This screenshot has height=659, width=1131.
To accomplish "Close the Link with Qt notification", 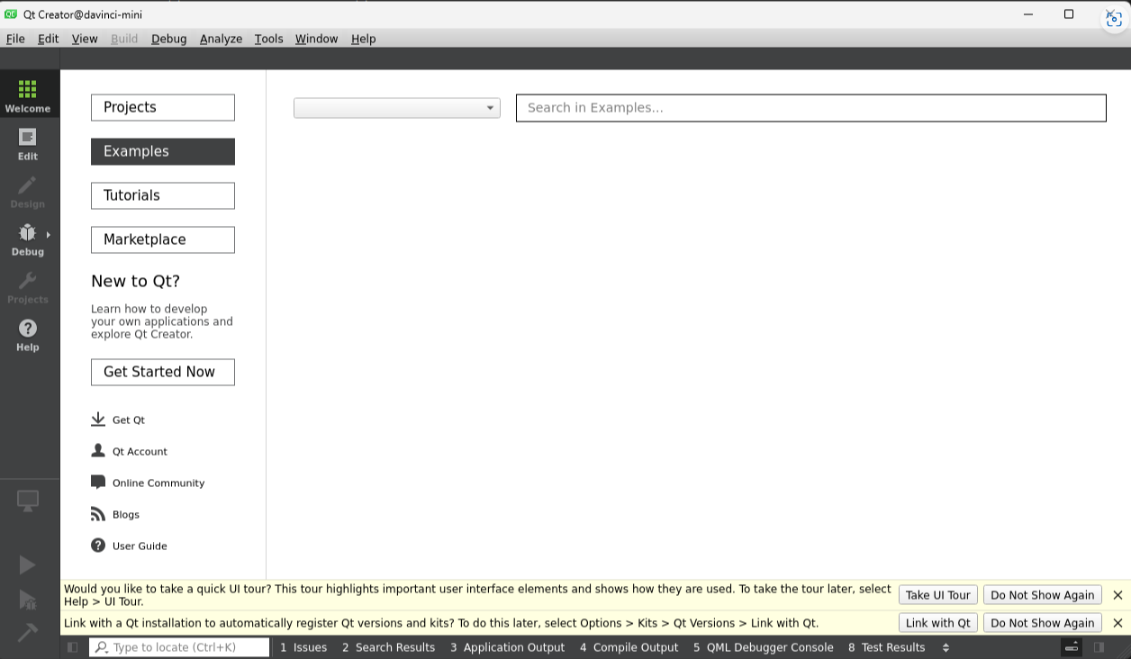I will tap(1117, 623).
